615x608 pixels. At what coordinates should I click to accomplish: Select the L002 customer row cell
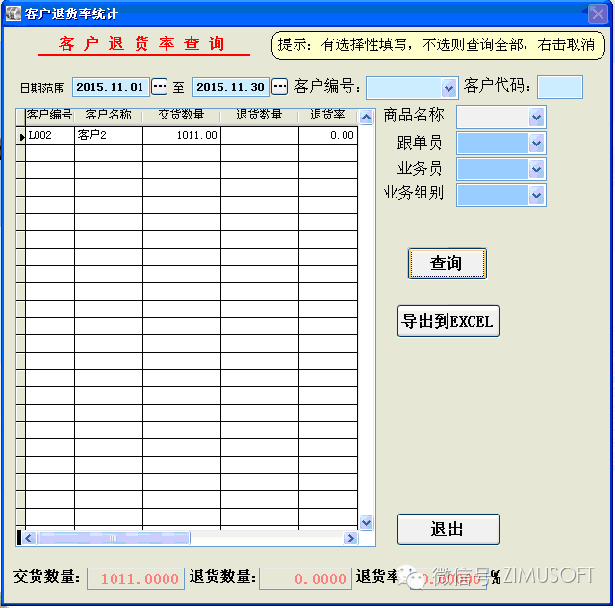[49, 136]
